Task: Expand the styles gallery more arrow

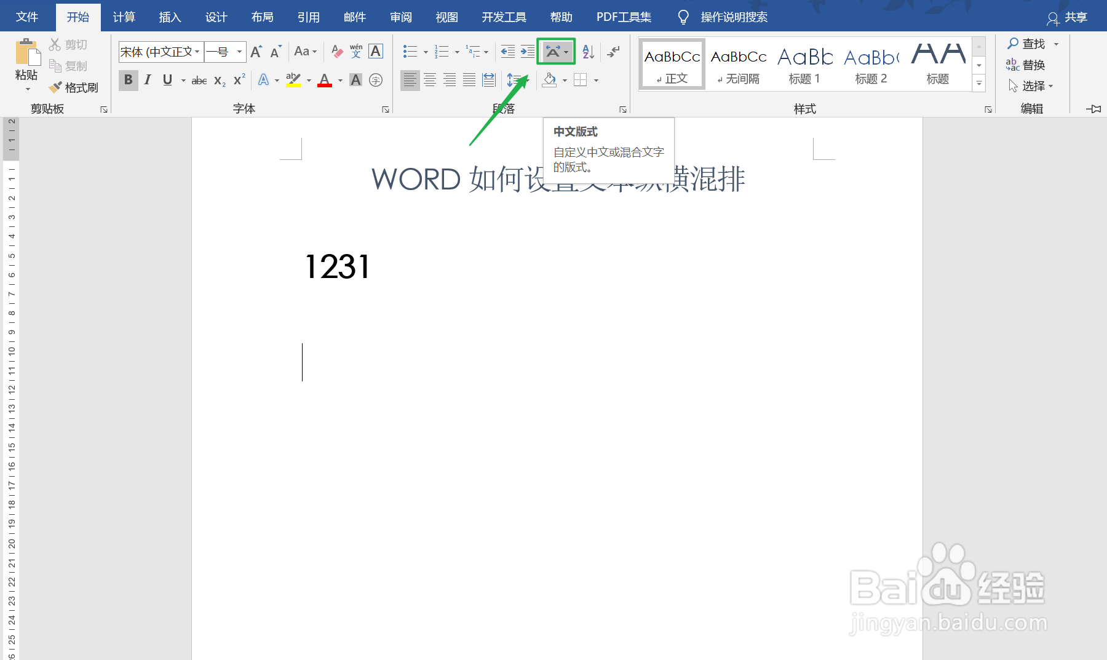Action: click(979, 84)
